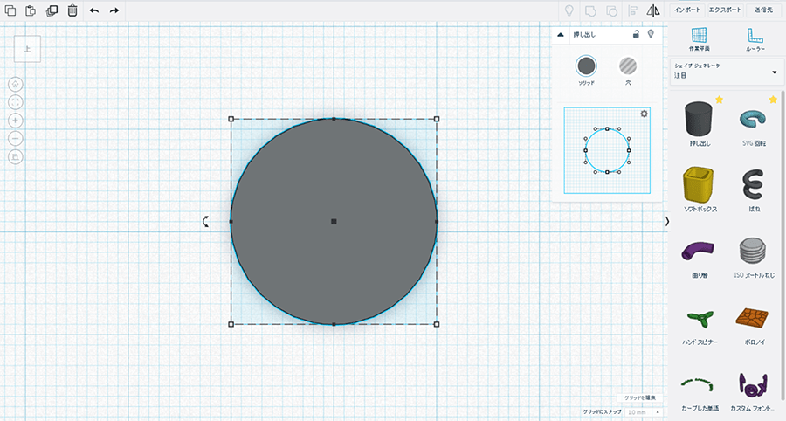Click the circle profile in the preview editor

tap(607, 150)
